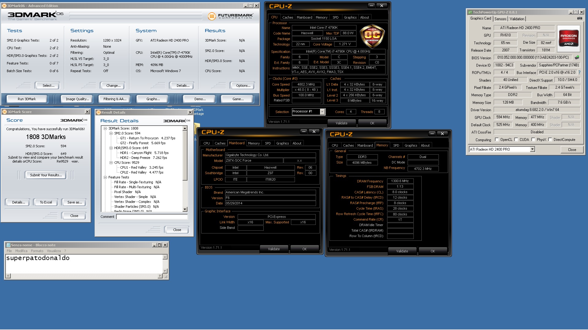Click the Futuremark Corporation logo
The width and height of the screenshot is (588, 330).
point(230,16)
